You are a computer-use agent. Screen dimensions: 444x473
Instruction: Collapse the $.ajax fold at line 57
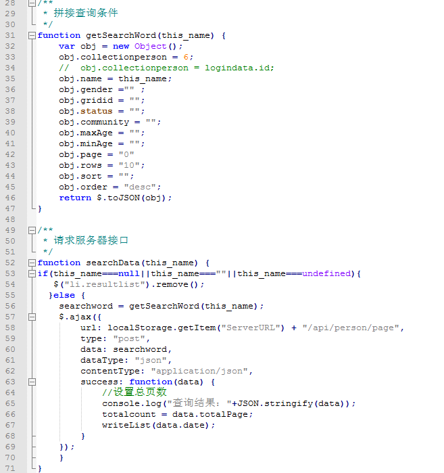(x=32, y=317)
